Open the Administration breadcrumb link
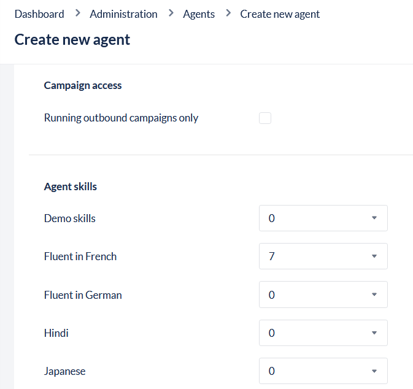This screenshot has width=413, height=389. coord(123,13)
